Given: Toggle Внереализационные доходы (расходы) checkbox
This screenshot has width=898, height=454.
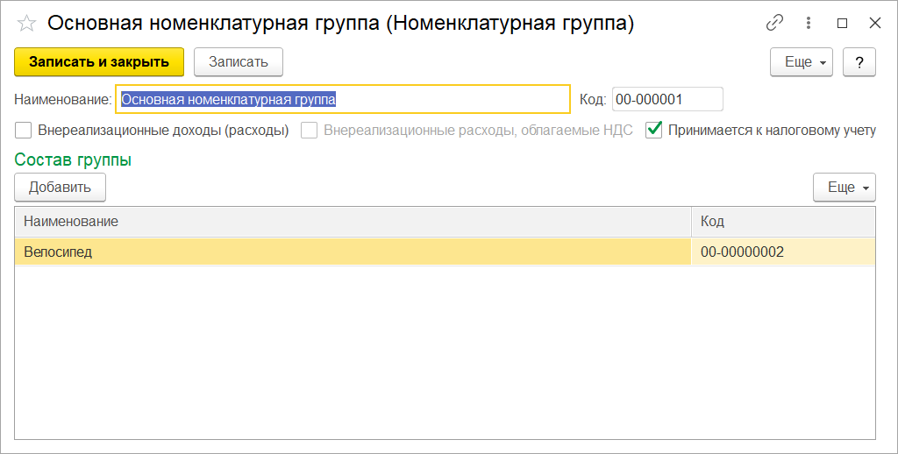Looking at the screenshot, I should (24, 131).
